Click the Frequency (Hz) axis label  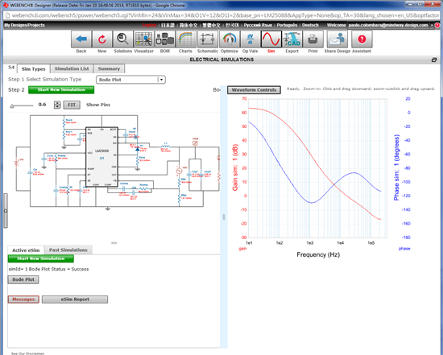318,254
